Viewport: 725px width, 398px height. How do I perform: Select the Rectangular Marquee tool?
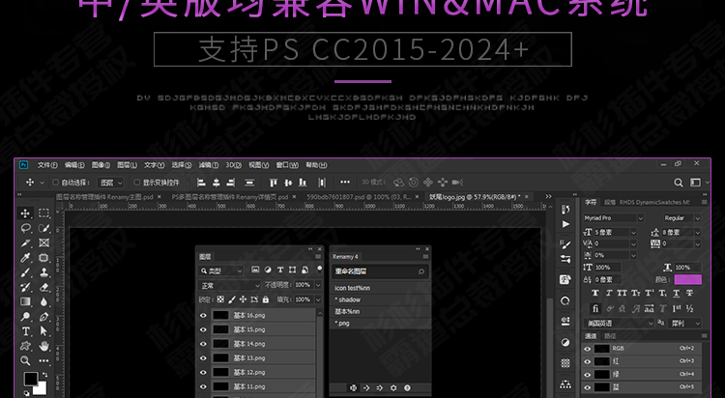tap(43, 213)
